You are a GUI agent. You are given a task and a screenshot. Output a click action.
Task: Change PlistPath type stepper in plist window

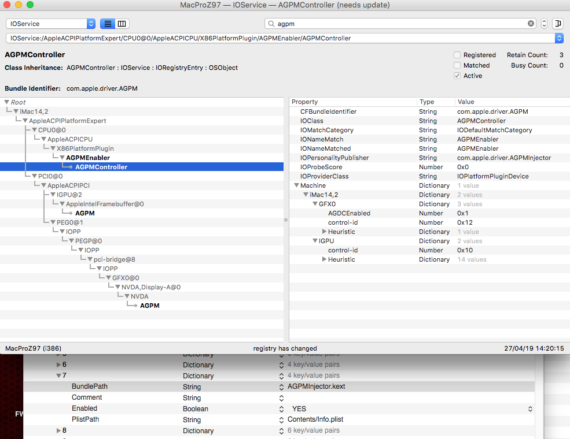pyautogui.click(x=281, y=420)
